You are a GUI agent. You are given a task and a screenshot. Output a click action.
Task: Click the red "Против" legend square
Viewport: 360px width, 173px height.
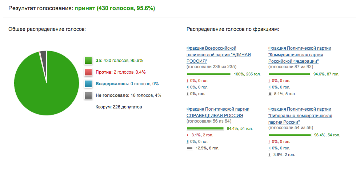tap(88, 72)
